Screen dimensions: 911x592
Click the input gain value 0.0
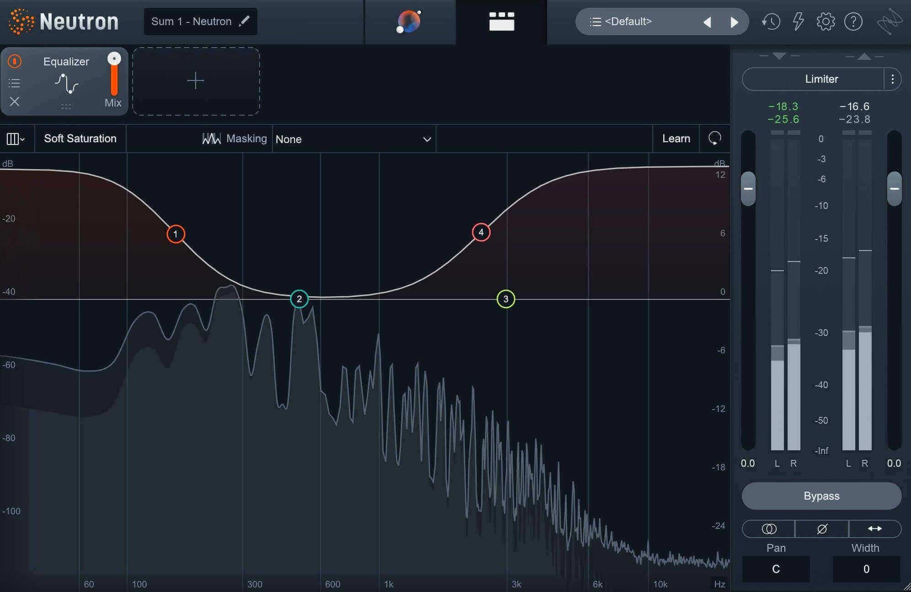pyautogui.click(x=748, y=464)
